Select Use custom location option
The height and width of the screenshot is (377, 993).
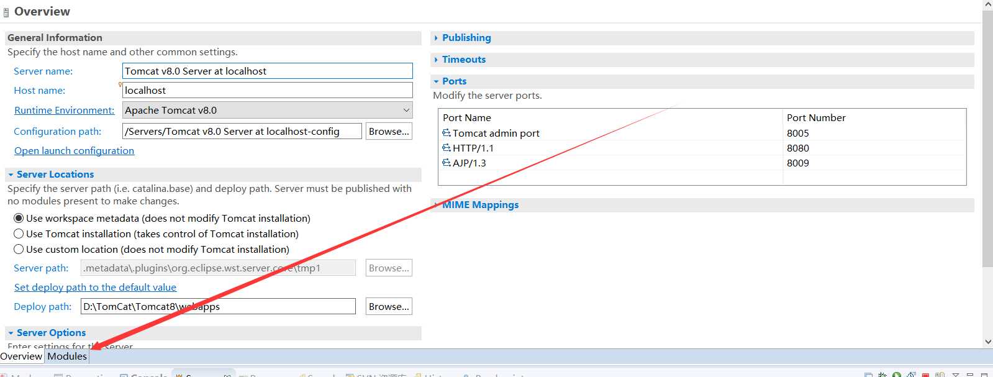19,249
